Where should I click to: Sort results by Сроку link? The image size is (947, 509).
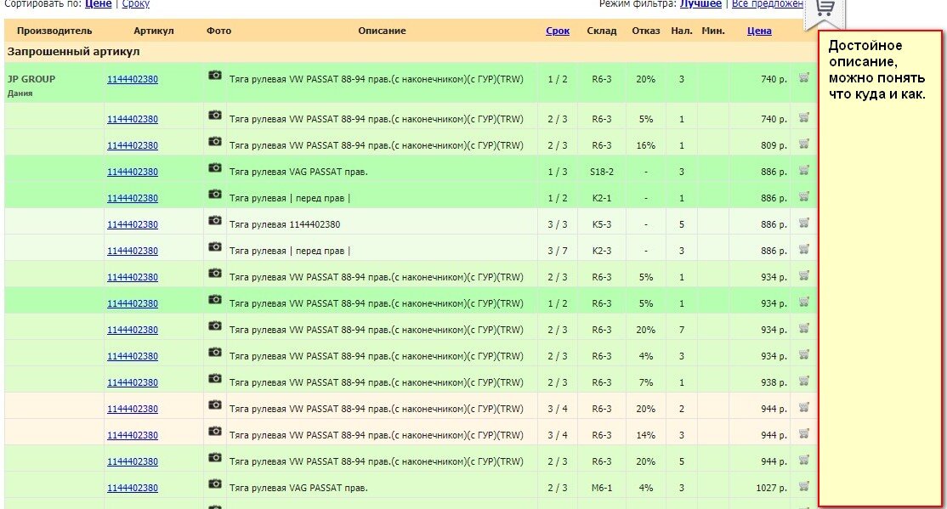(x=136, y=3)
